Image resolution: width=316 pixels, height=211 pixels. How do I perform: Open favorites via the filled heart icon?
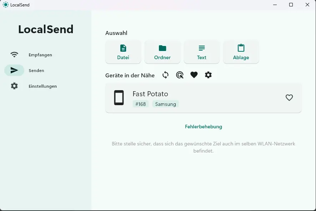point(194,75)
